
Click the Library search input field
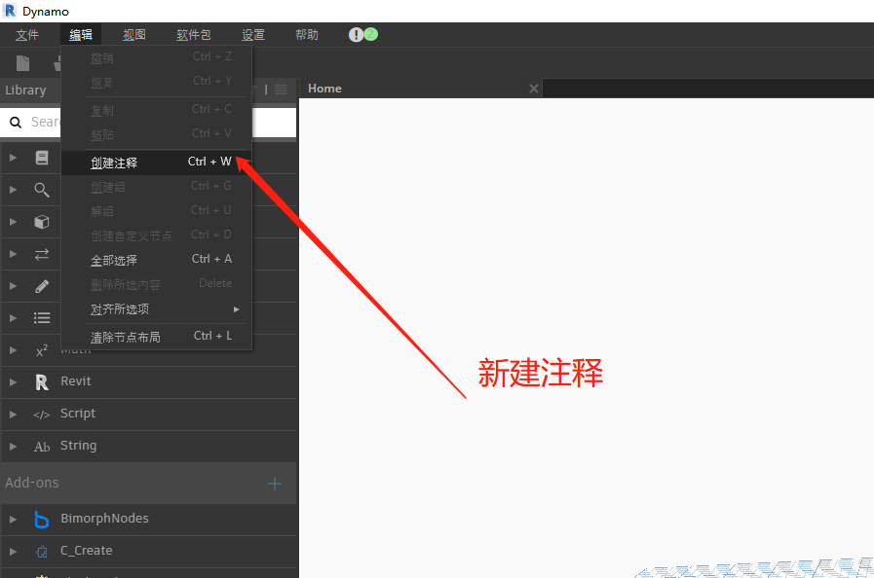click(148, 122)
